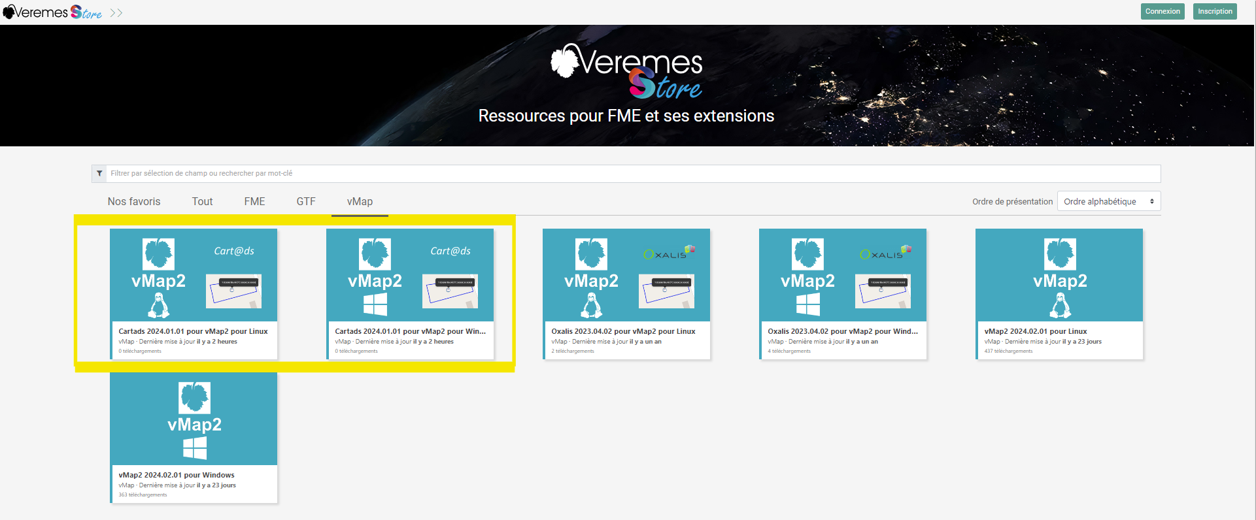Viewport: 1256px width, 520px height.
Task: Click the "2 téléchargements" text on the Oxalis Linux card
Action: tap(573, 351)
